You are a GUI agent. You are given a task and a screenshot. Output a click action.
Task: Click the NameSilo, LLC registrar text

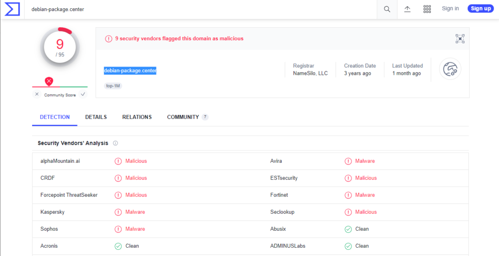tap(310, 74)
